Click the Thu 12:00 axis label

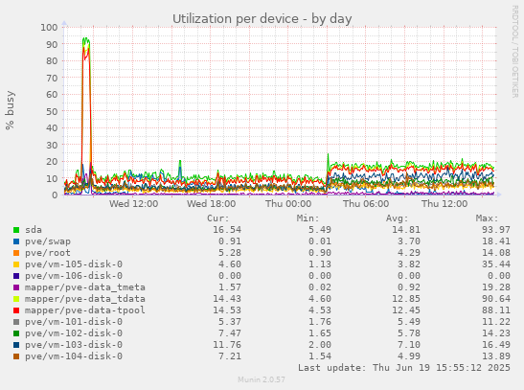pos(444,204)
